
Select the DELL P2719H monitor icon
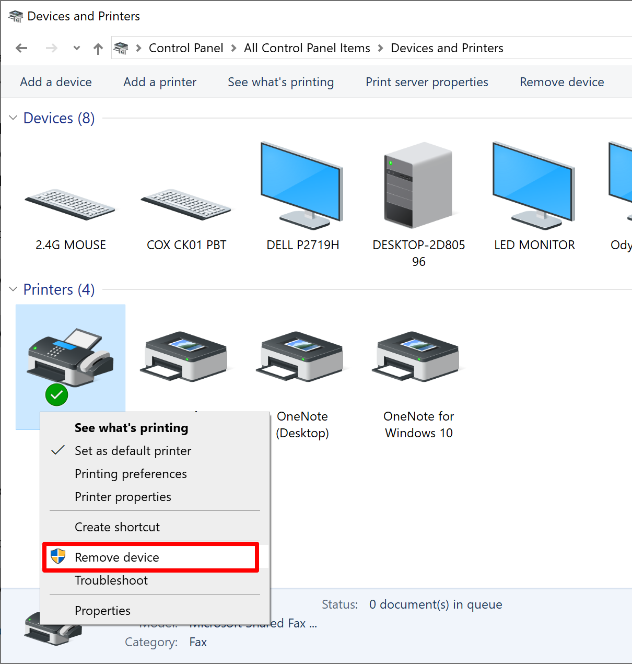302,185
